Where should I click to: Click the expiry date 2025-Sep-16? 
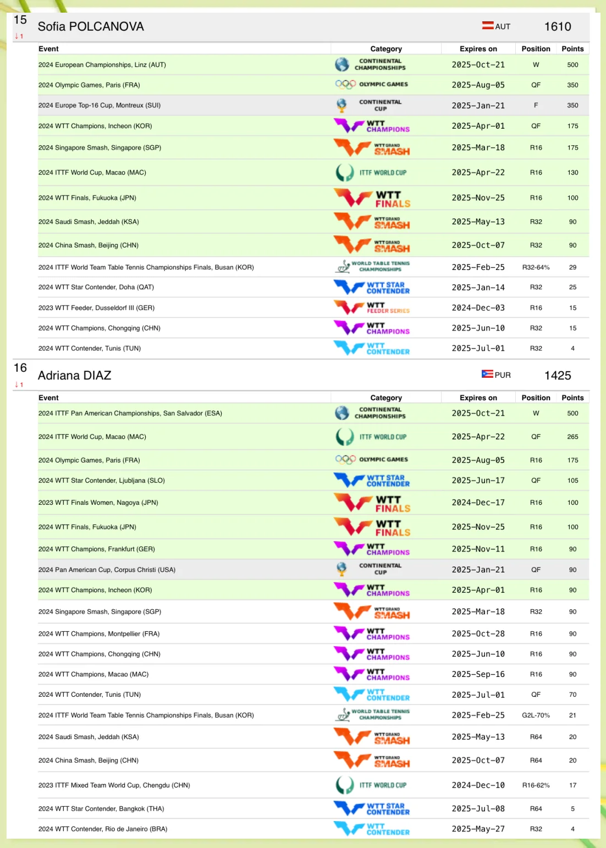click(x=478, y=674)
